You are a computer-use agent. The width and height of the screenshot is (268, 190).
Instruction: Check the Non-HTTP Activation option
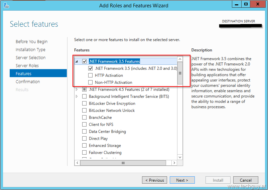91,82
